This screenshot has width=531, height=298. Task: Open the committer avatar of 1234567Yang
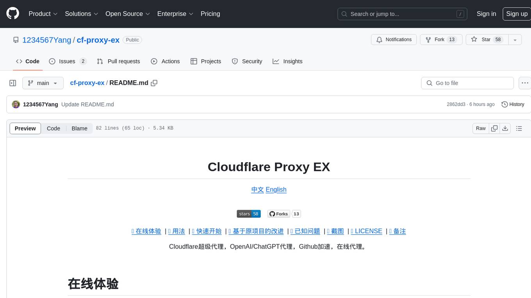pos(16,104)
